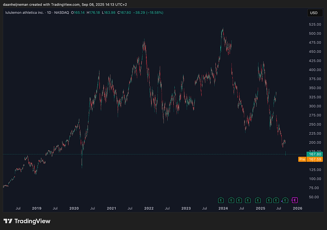Click the earliest green earnings E marker

221,200
